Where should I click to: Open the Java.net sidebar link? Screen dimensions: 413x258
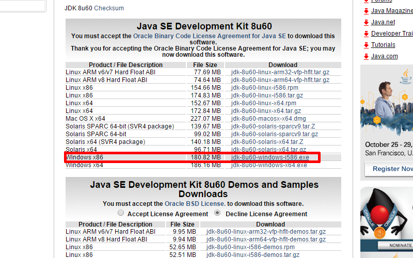pos(383,22)
